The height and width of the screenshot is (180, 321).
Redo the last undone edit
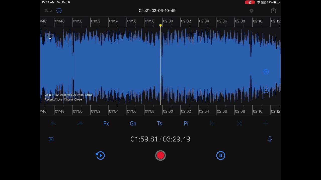pyautogui.click(x=80, y=123)
